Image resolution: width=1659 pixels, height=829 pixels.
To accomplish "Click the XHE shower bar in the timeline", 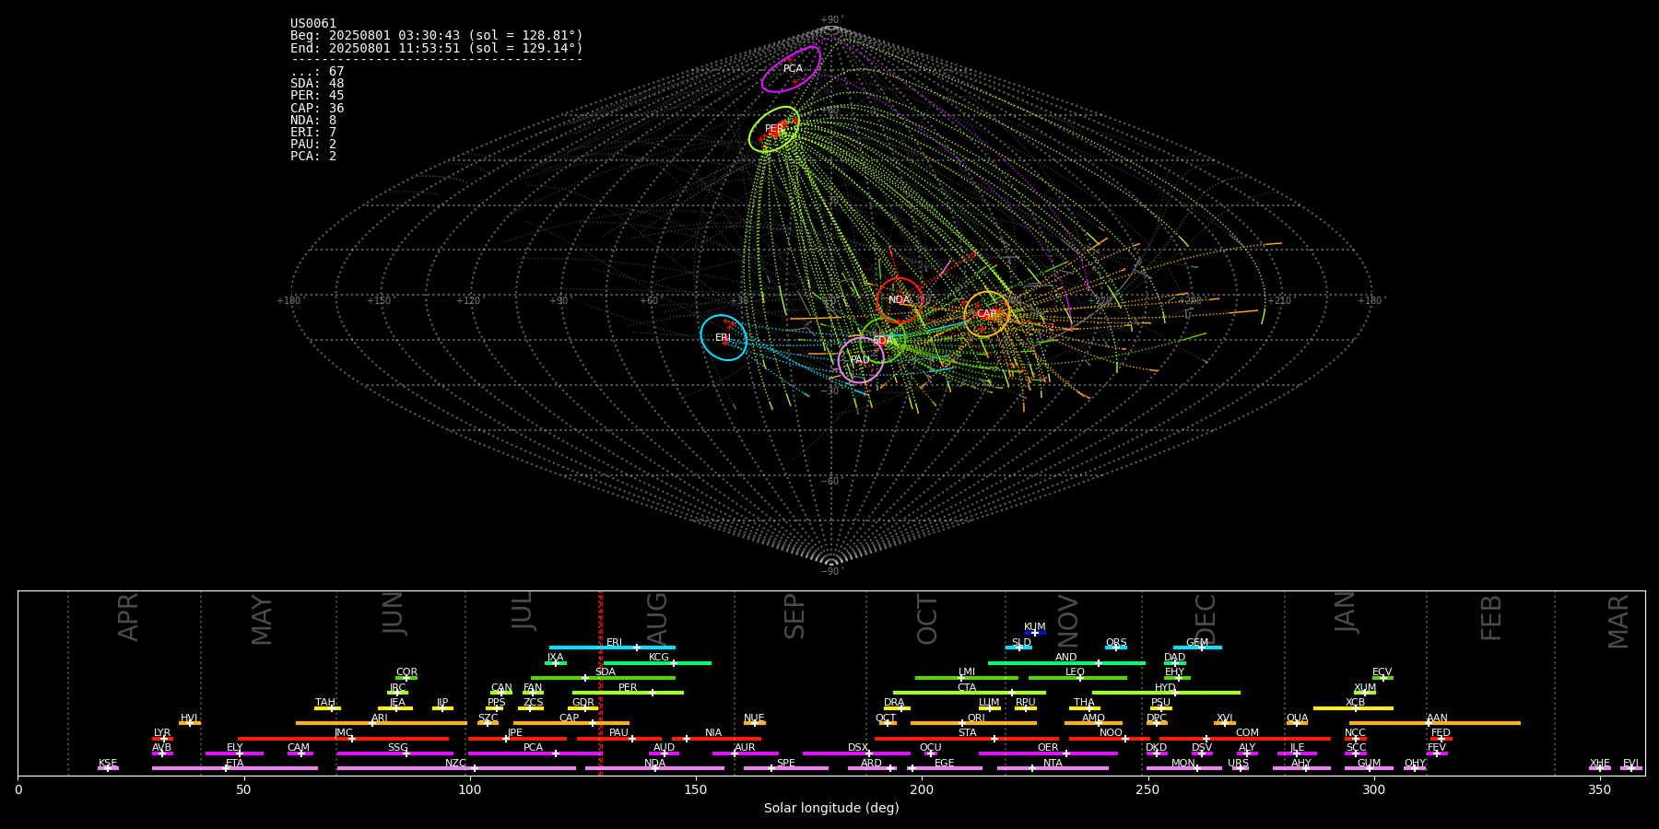I will tap(1600, 768).
